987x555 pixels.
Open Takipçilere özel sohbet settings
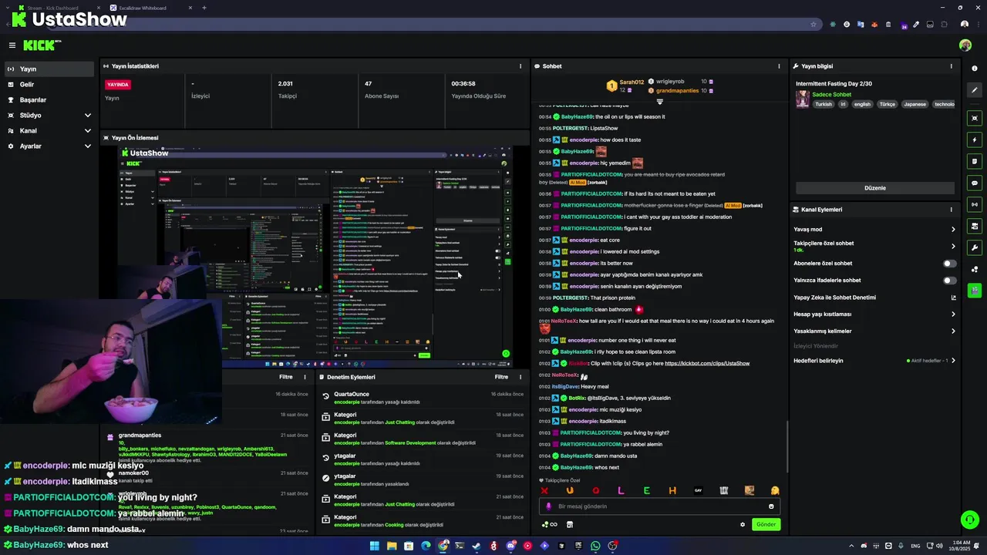(875, 246)
